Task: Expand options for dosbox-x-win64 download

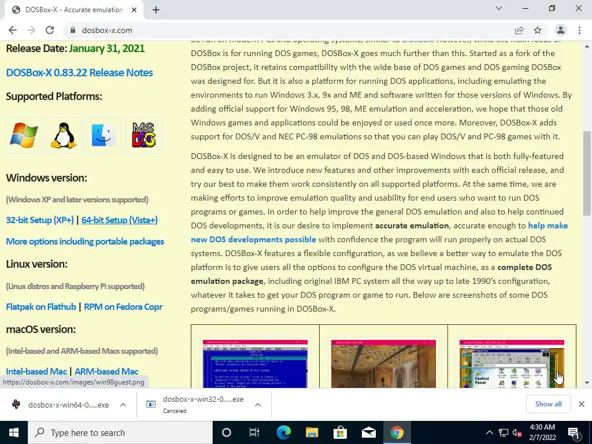Action: [x=123, y=405]
